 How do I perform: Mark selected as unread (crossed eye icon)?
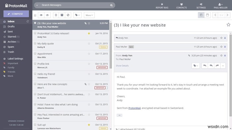click(x=47, y=15)
